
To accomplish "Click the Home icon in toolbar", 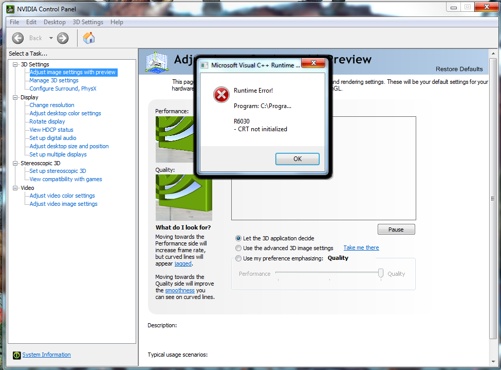I will click(x=89, y=38).
